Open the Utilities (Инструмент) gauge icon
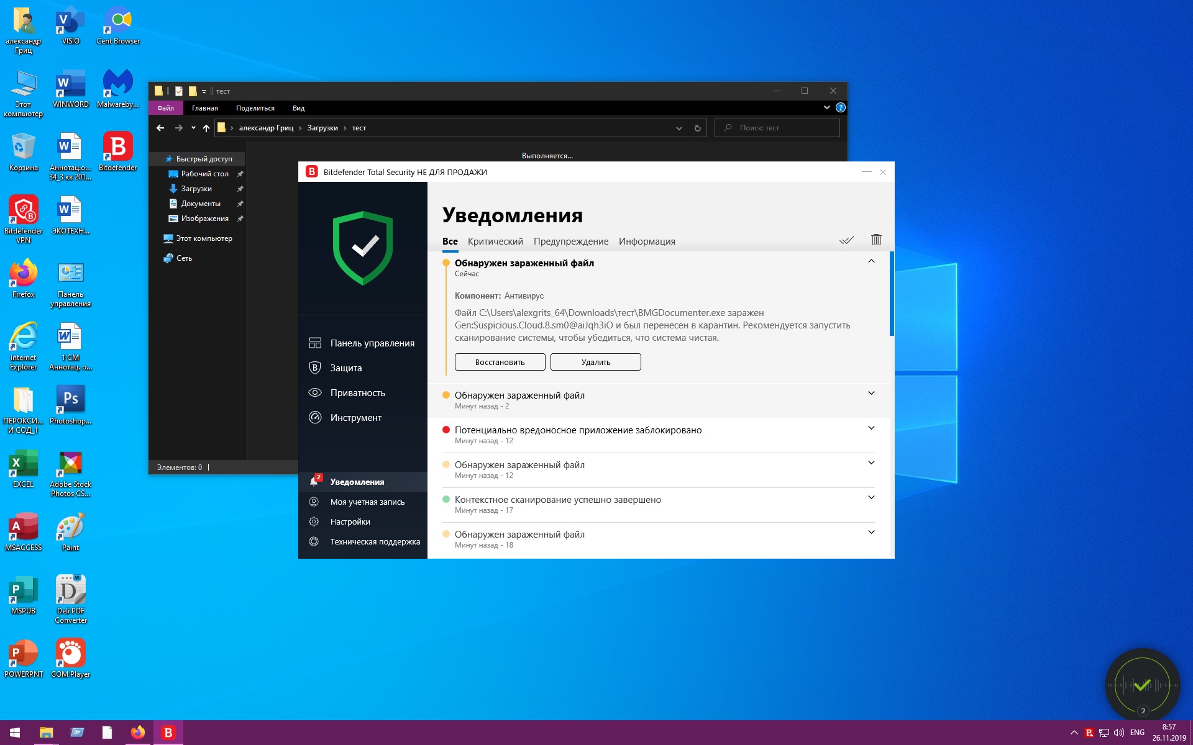Screen dimensions: 1193x745 tap(315, 417)
